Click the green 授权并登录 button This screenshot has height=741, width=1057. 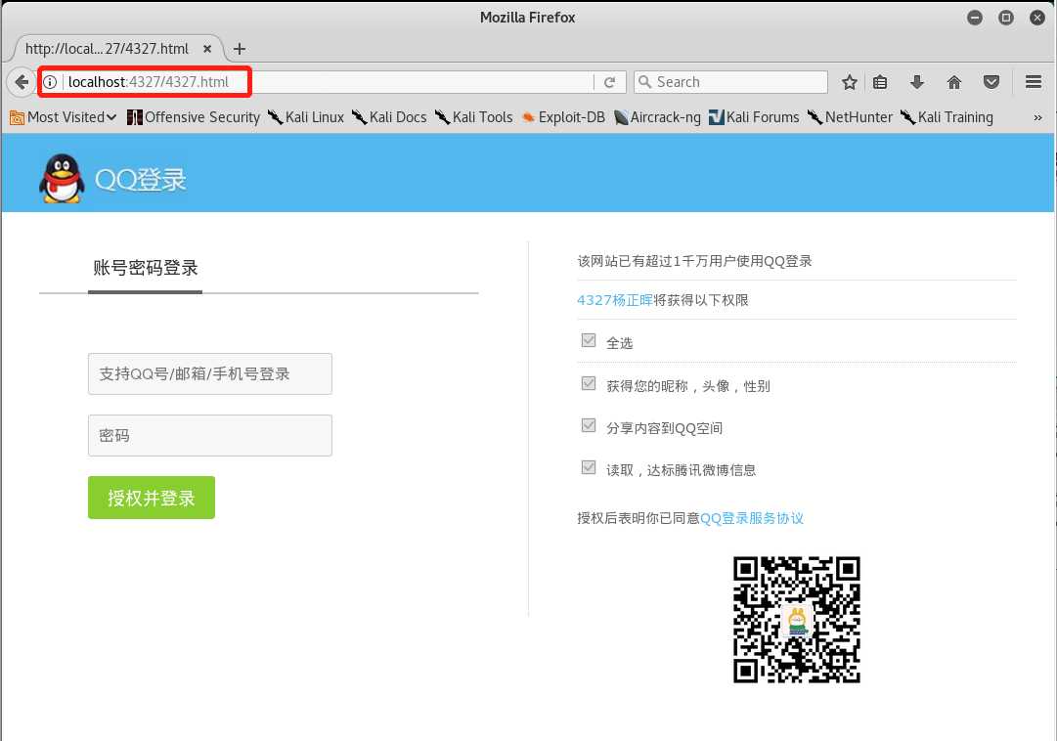(x=151, y=498)
